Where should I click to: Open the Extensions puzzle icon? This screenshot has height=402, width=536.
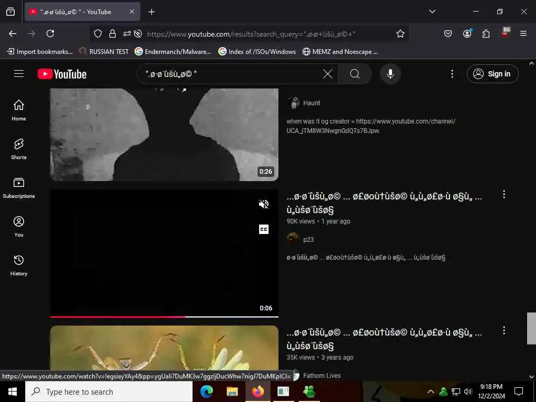(486, 33)
